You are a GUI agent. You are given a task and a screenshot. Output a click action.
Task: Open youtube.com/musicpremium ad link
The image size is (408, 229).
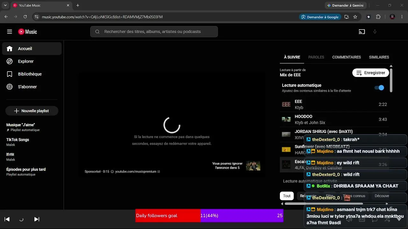tap(138, 172)
